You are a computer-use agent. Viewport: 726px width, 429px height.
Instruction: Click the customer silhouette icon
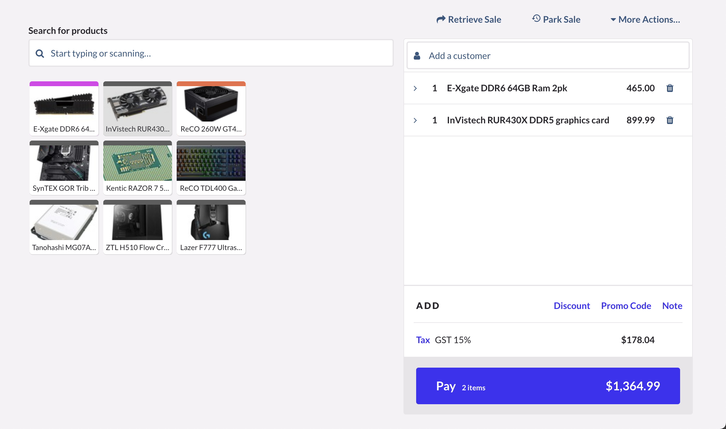click(417, 55)
